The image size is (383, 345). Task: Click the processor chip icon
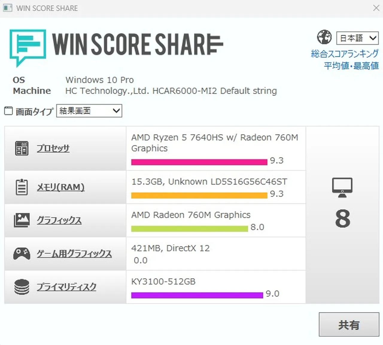(x=22, y=148)
